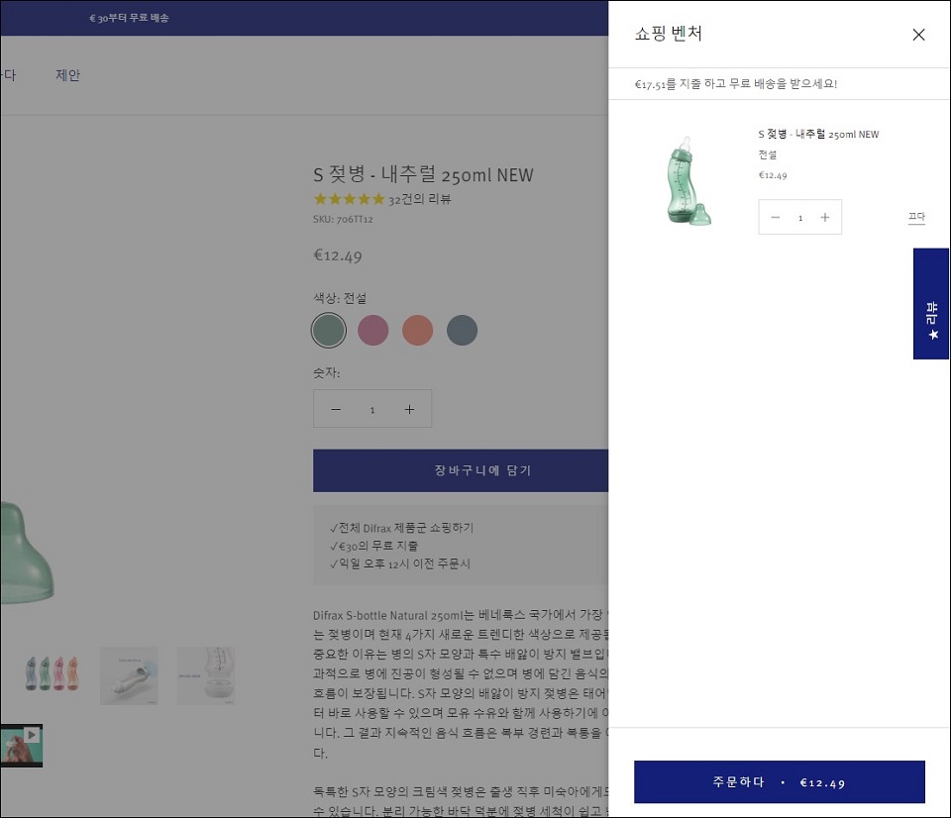Open the cart item title S 젖병 내추럴 250ml NEW
This screenshot has height=818, width=951.
[x=818, y=134]
